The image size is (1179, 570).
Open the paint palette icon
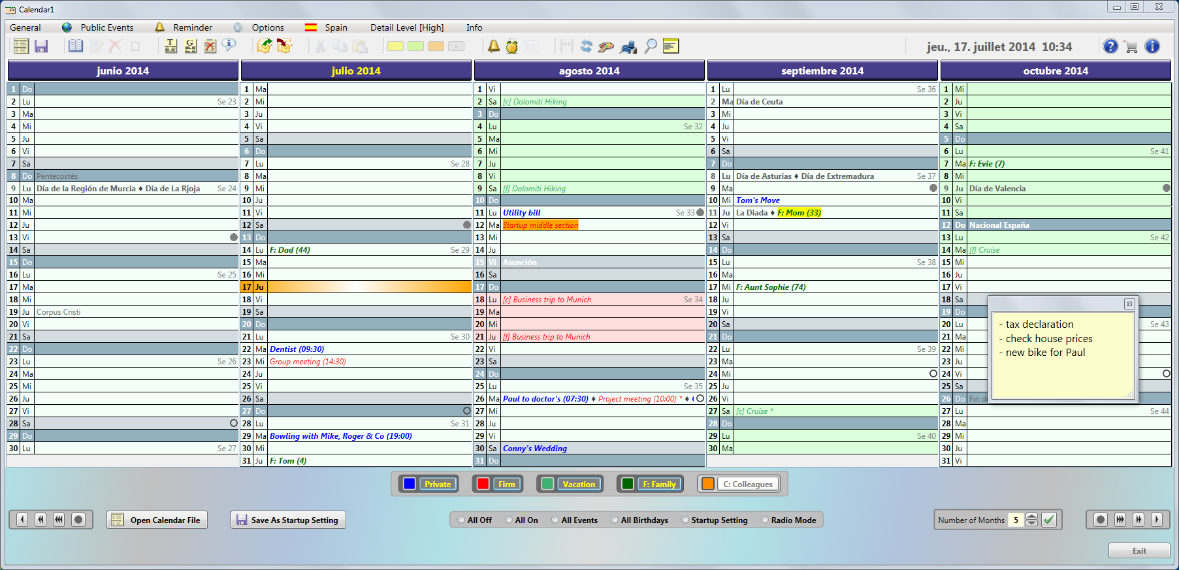pos(606,46)
